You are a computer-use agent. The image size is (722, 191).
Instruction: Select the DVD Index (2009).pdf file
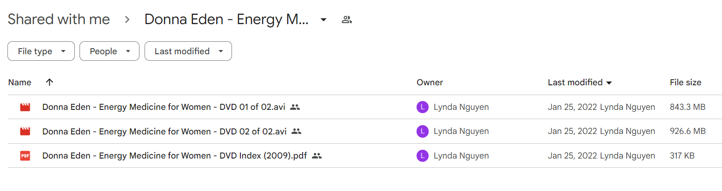point(364,156)
